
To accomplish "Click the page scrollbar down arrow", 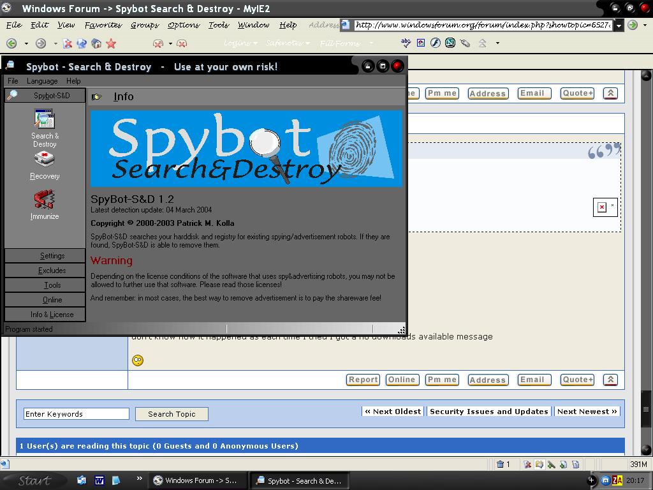I will click(x=647, y=450).
